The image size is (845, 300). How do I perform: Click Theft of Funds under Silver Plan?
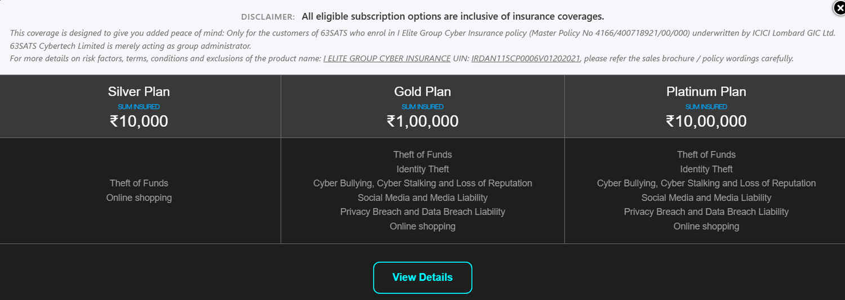(139, 183)
